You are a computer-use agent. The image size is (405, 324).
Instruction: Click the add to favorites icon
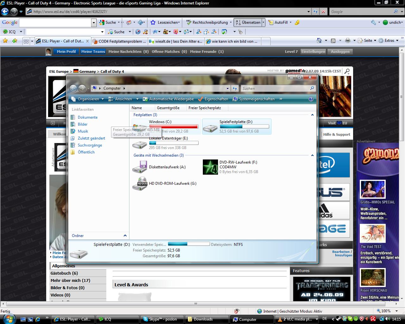[15, 40]
